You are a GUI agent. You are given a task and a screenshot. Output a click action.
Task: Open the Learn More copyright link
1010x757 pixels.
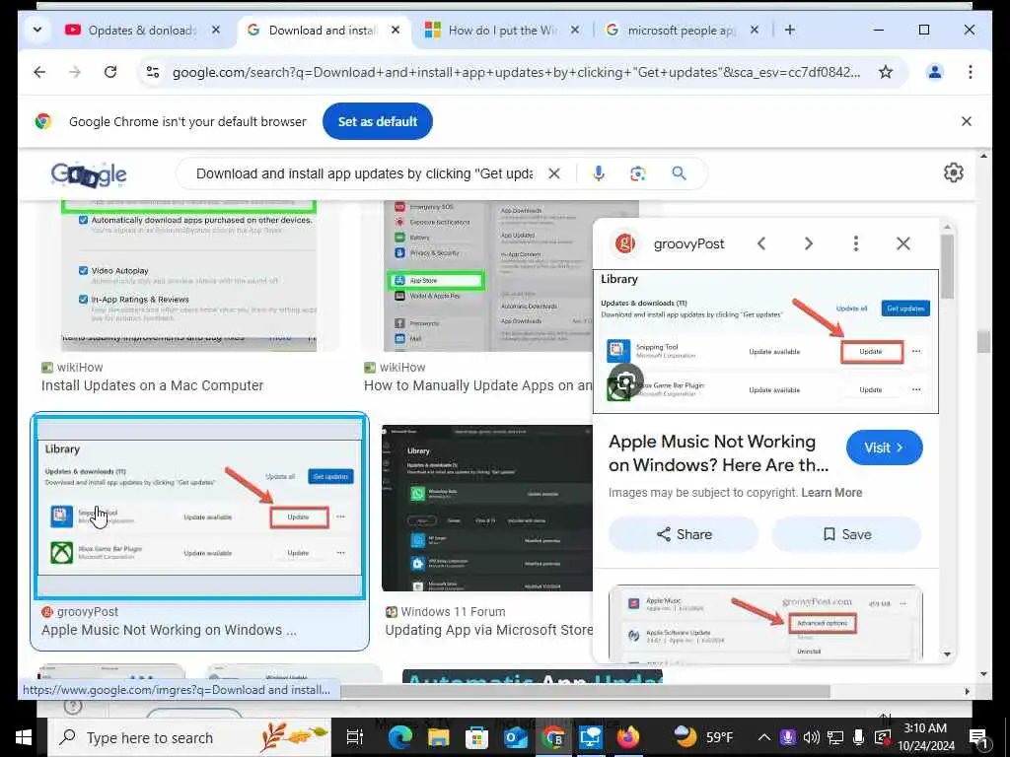pyautogui.click(x=831, y=493)
